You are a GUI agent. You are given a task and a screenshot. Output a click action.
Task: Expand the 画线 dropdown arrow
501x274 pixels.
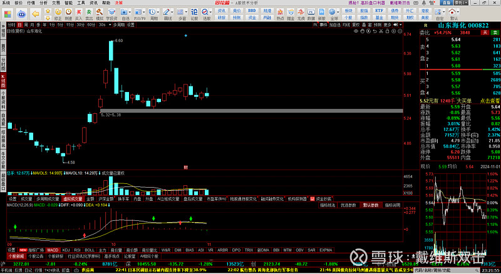[172, 12]
